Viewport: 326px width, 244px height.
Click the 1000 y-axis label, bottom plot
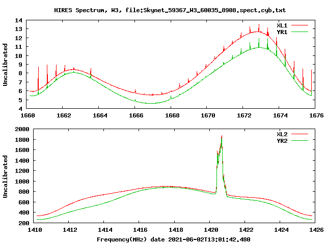click(x=22, y=181)
